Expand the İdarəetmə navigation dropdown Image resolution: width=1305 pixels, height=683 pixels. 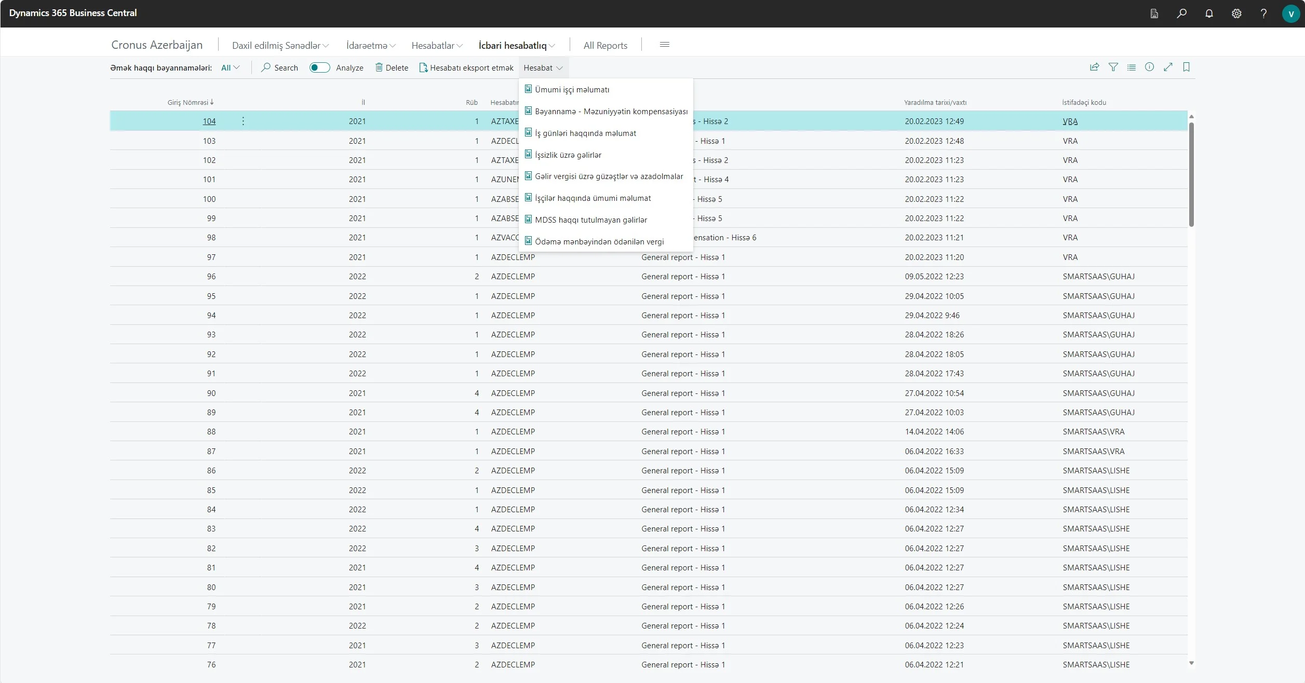click(370, 46)
